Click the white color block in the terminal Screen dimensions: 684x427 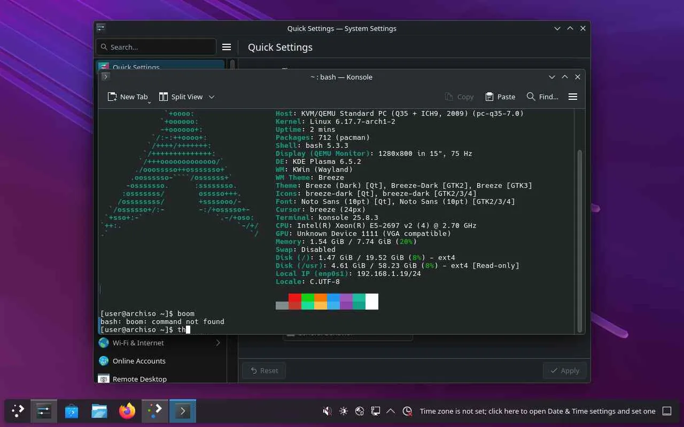[372, 302]
